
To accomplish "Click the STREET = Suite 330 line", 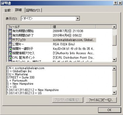I will point(21,77).
